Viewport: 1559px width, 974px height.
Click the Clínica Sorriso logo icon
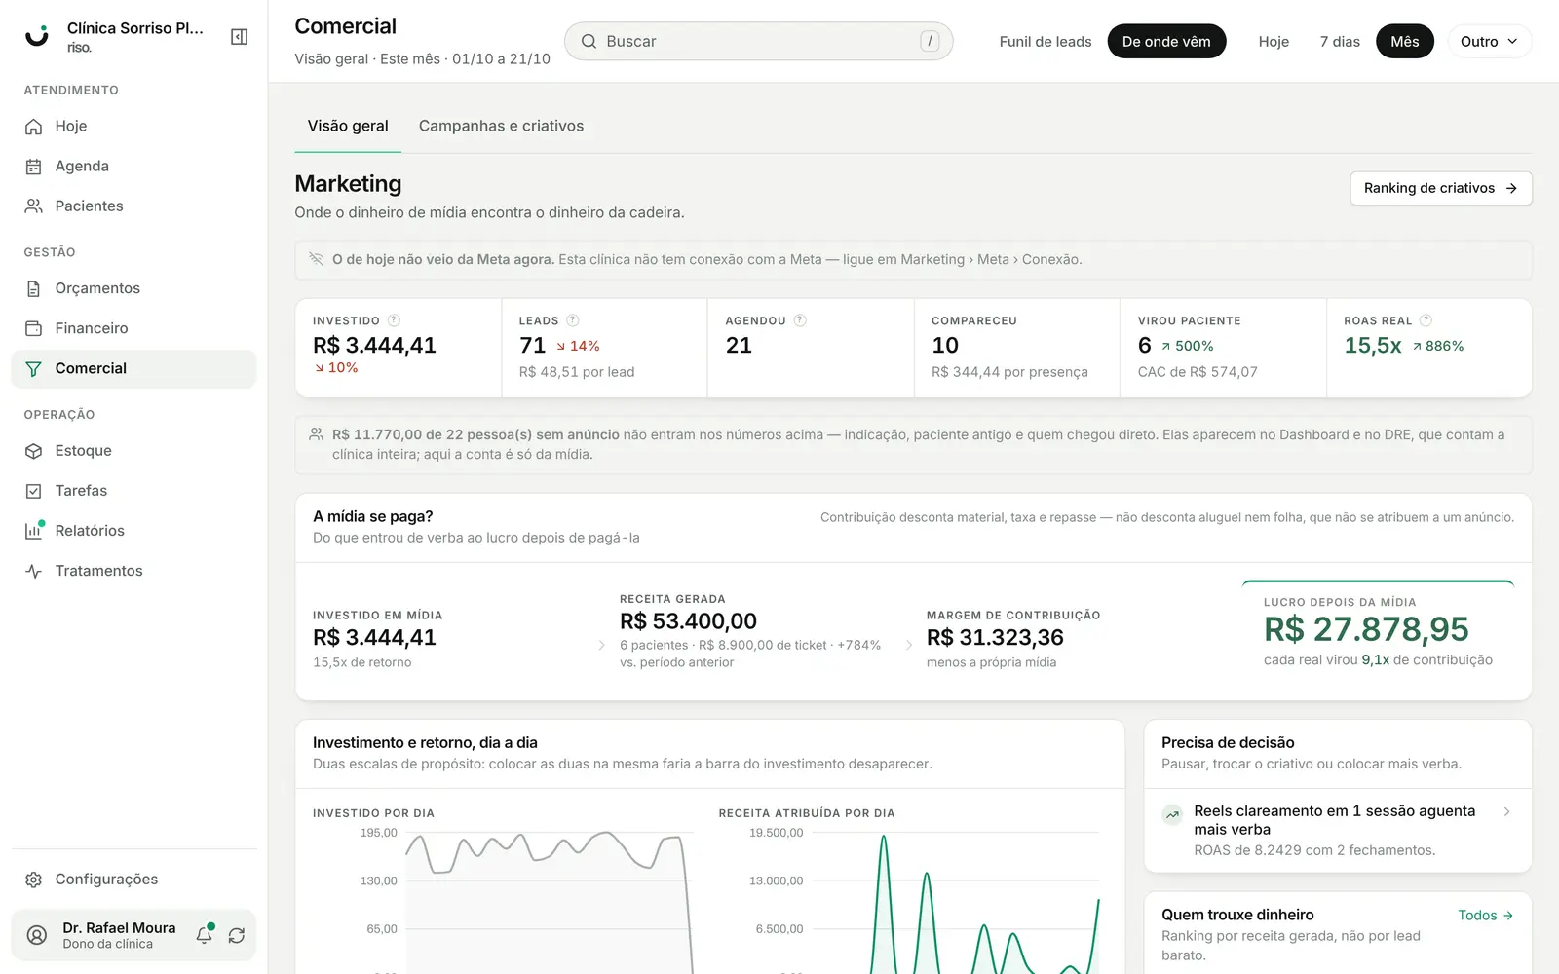pyautogui.click(x=37, y=37)
